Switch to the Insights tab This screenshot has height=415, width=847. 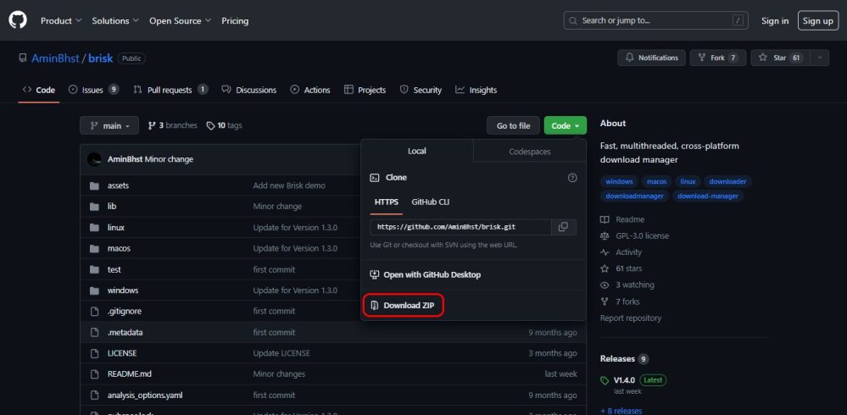[x=476, y=90]
